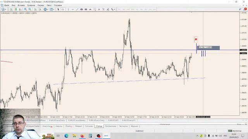This screenshot has height=139, width=248.
Task: Click the chart templates icon
Action: click(51, 9)
